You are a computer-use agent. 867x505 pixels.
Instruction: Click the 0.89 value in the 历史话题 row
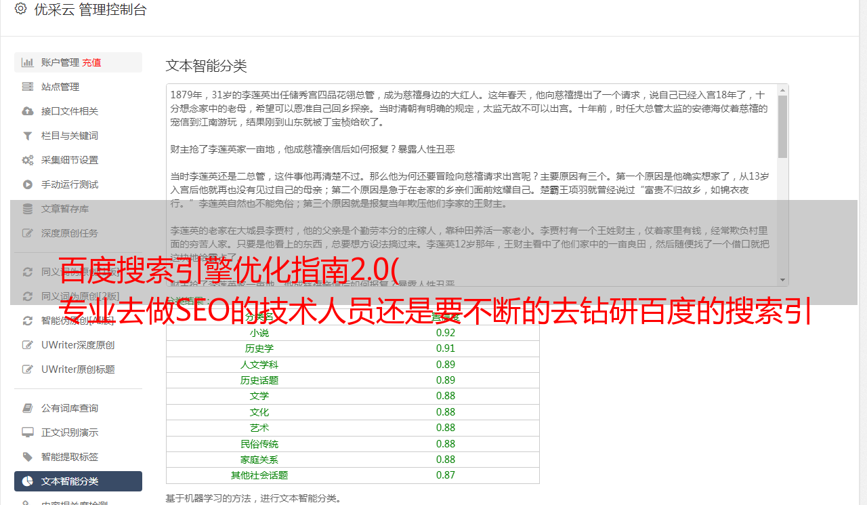446,380
